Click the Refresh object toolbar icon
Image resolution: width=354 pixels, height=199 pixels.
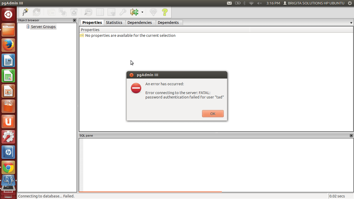(37, 12)
